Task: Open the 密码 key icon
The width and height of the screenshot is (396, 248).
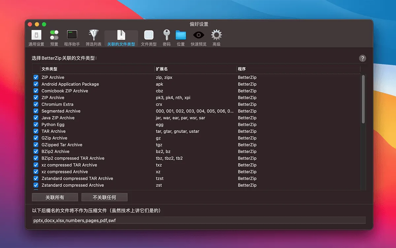Action: tap(167, 35)
